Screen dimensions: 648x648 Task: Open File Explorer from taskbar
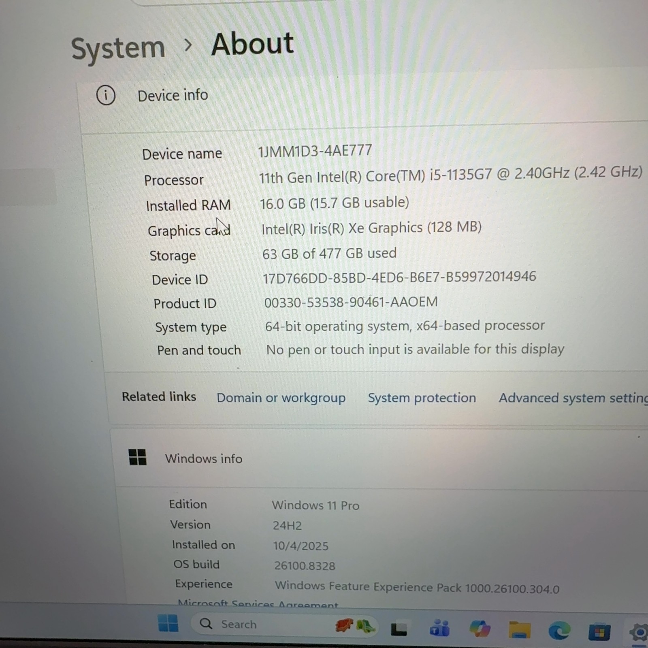point(519,630)
